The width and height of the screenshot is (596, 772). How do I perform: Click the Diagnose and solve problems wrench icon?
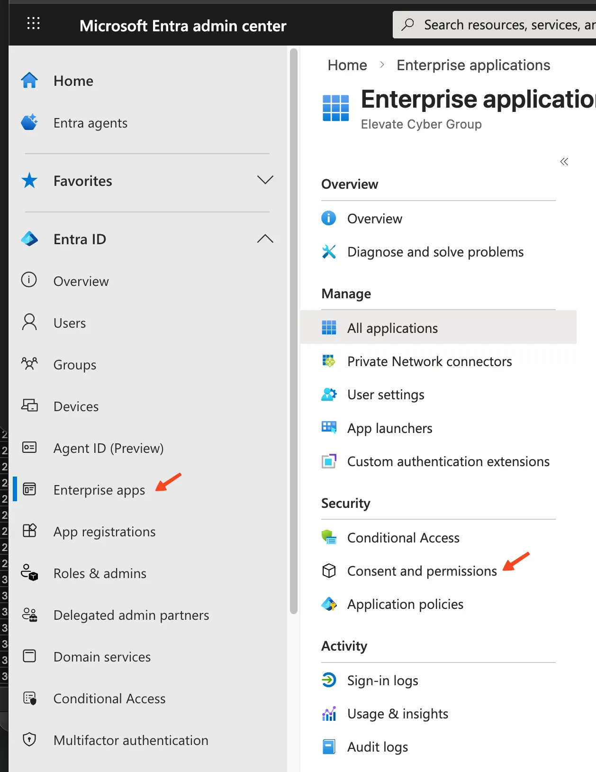[329, 251]
